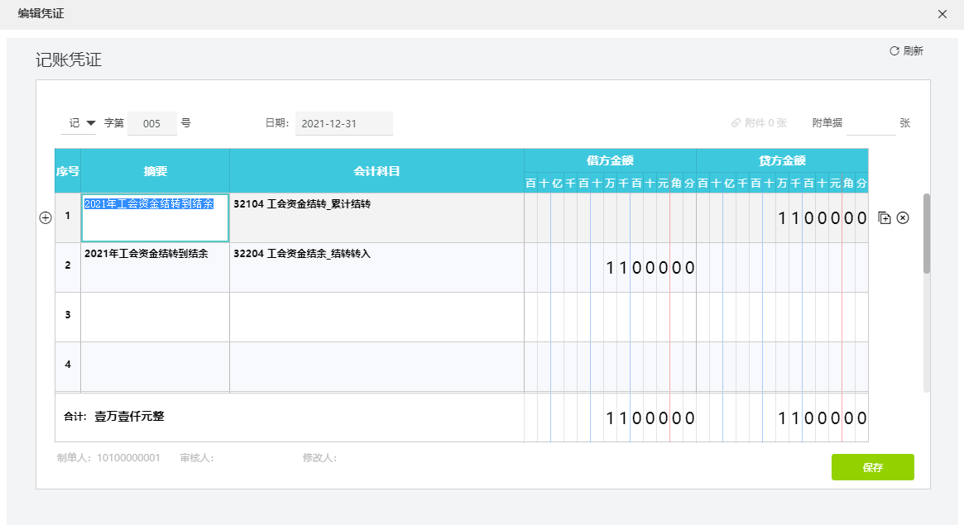Click the add row plus icon
Image resolution: width=964 pixels, height=525 pixels.
46,218
